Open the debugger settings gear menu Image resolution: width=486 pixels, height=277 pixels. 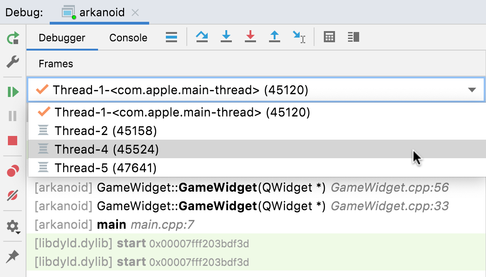click(12, 226)
